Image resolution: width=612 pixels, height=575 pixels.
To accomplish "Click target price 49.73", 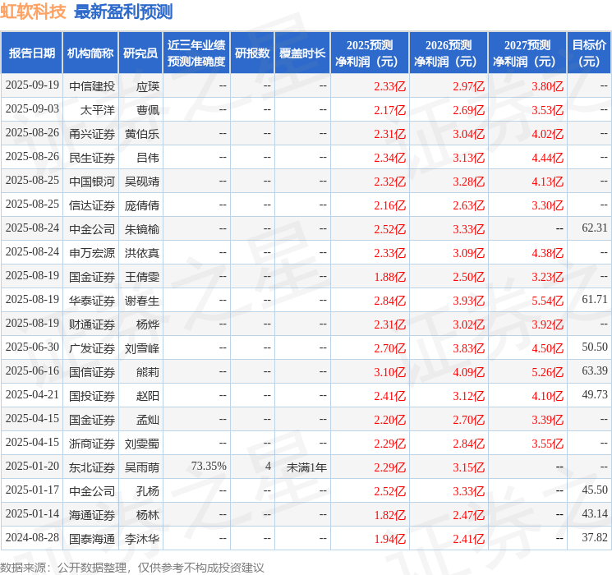I will click(595, 394).
